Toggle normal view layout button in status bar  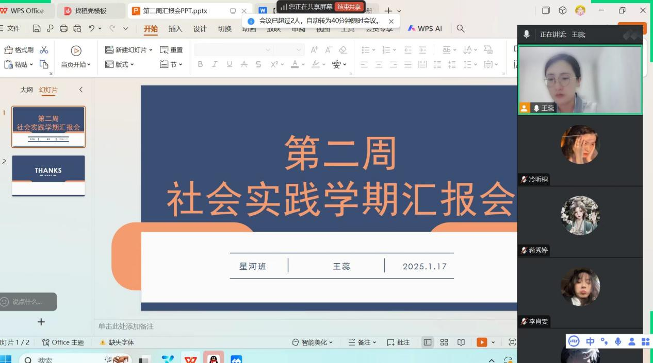tap(427, 342)
